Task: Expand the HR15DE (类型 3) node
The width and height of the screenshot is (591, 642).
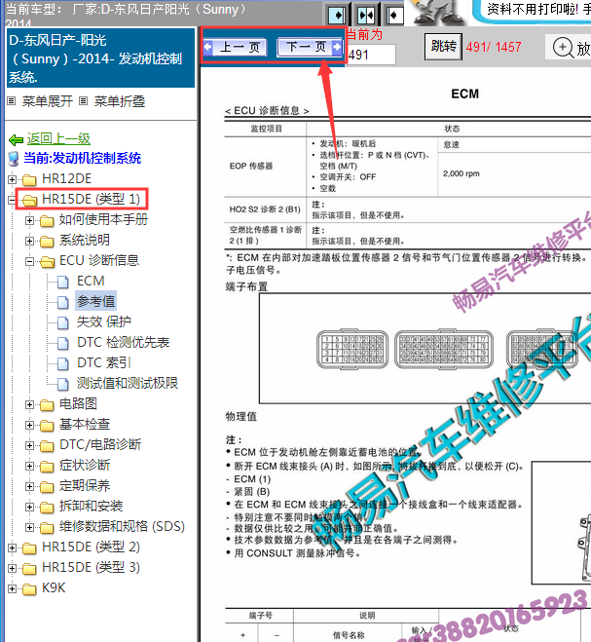Action: point(12,568)
